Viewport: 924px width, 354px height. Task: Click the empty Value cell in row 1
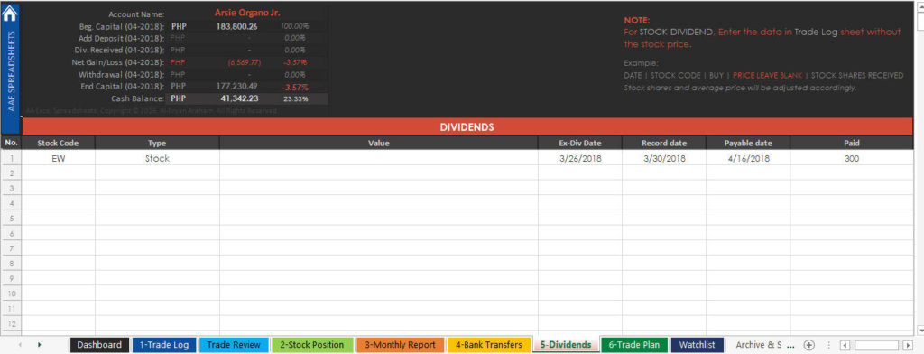(378, 158)
